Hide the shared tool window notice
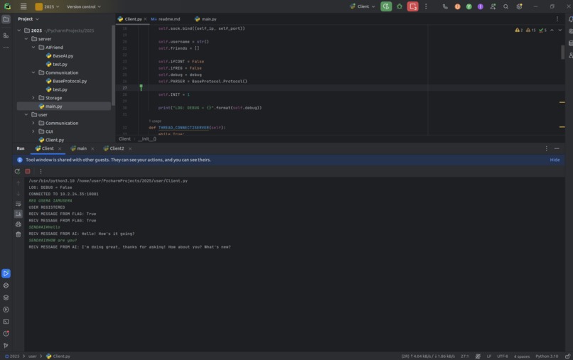Image resolution: width=573 pixels, height=360 pixels. (555, 160)
